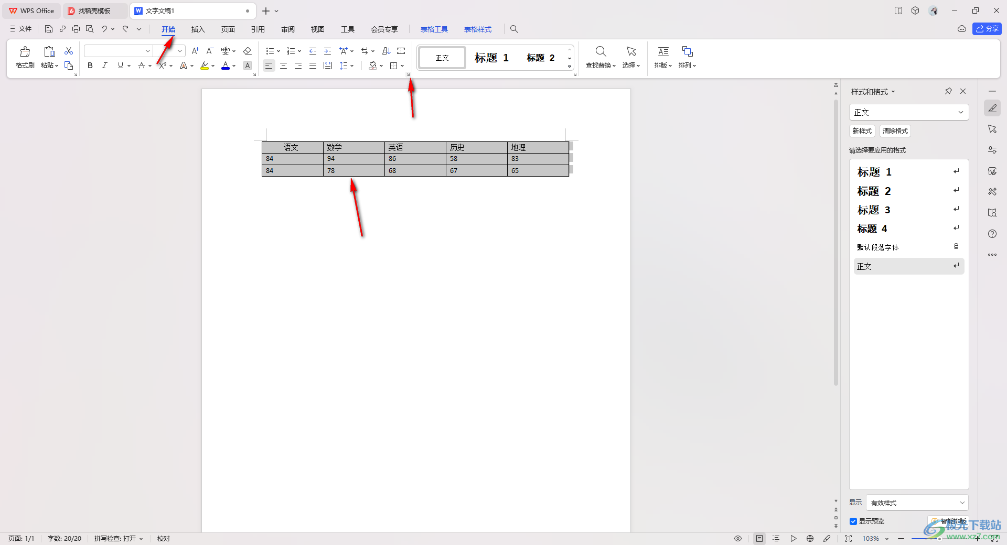Increase font size with A+ icon
The width and height of the screenshot is (1007, 545).
tap(195, 51)
